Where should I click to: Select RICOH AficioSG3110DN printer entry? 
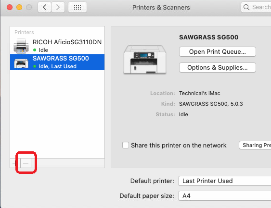(57, 46)
